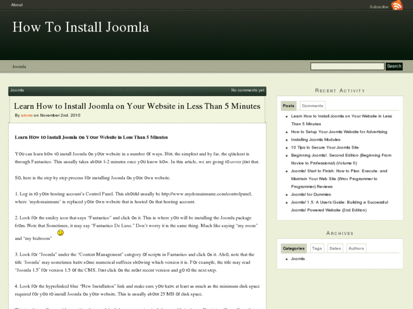This screenshot has width=413, height=309.
Task: Click the orange RSS feed icon
Action: coord(397,5)
